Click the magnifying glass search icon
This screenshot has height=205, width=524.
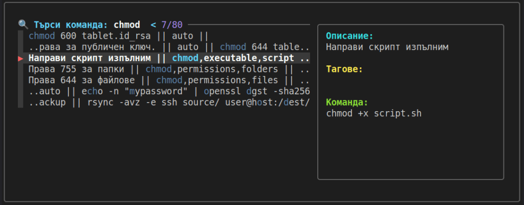(x=24, y=24)
